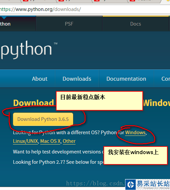Click the Download Python 3.6.5 button
The width and height of the screenshot is (170, 190).
[43, 119]
